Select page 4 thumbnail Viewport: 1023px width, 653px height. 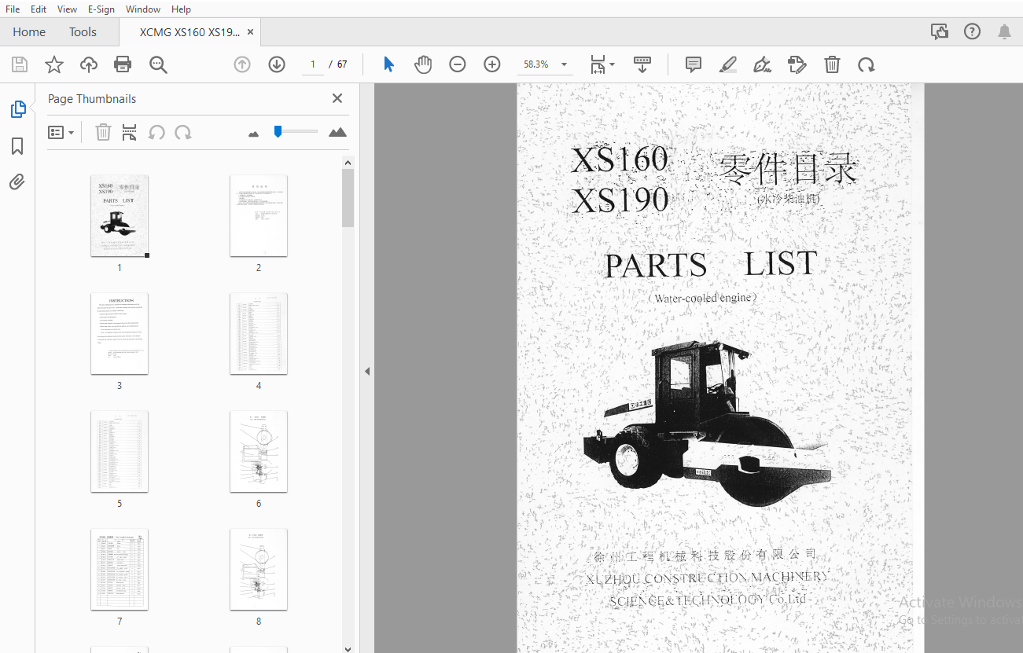click(259, 333)
